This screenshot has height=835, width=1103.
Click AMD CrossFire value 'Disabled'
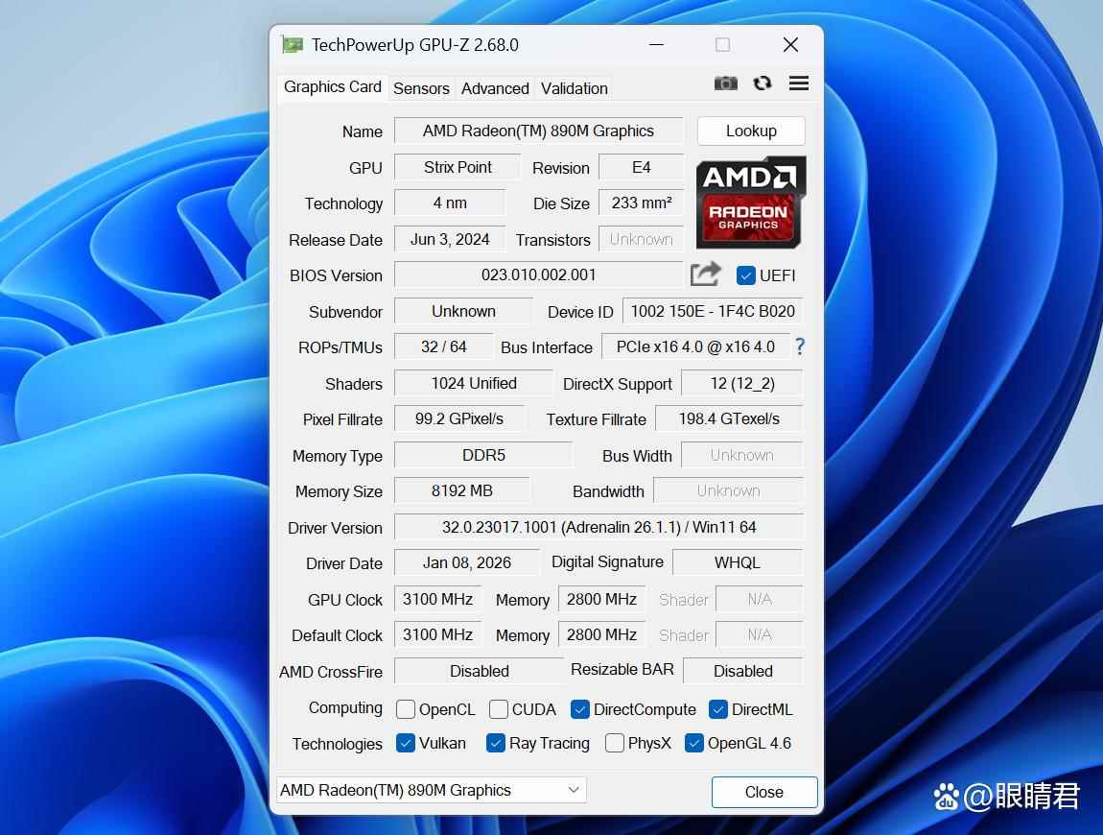[x=479, y=671]
